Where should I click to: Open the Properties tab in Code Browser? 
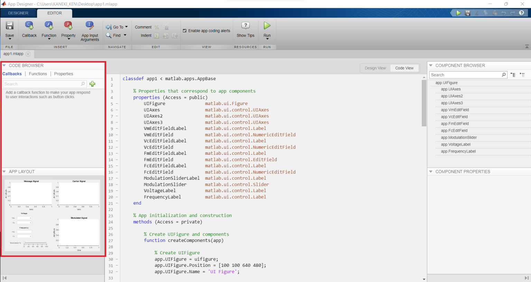(x=64, y=74)
